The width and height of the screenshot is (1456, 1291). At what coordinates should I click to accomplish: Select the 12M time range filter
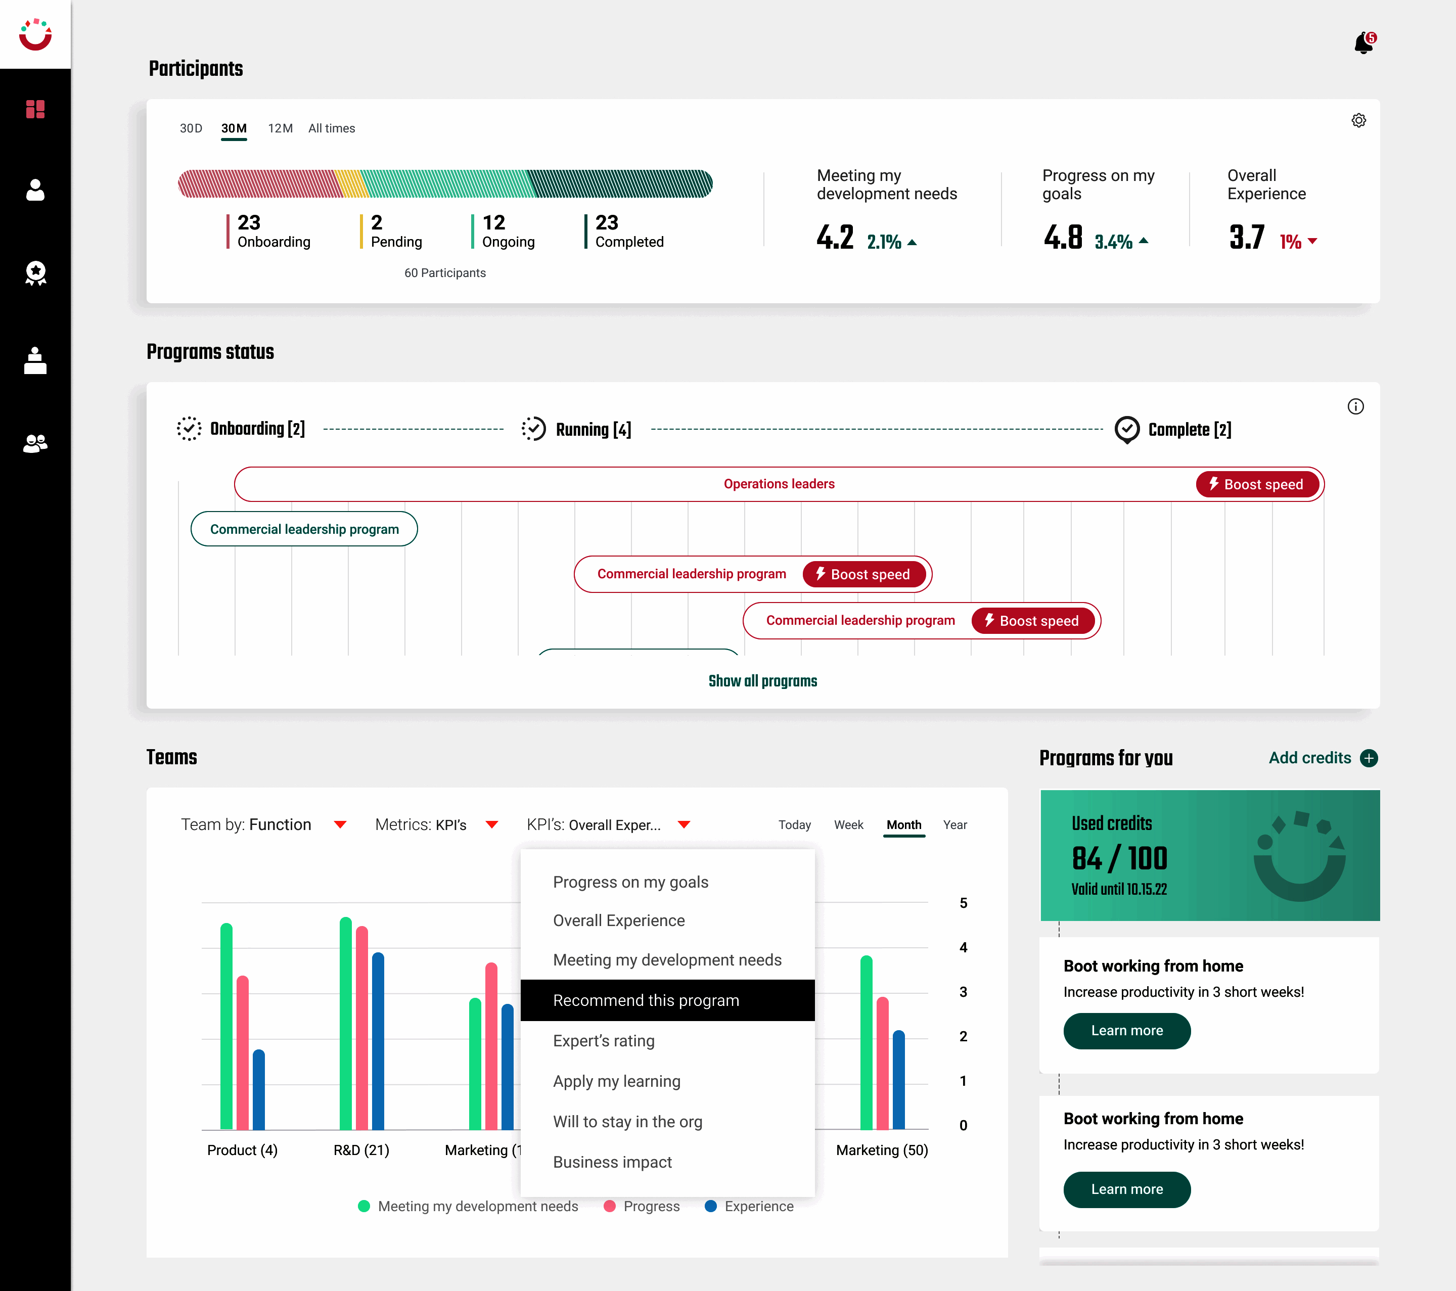280,128
